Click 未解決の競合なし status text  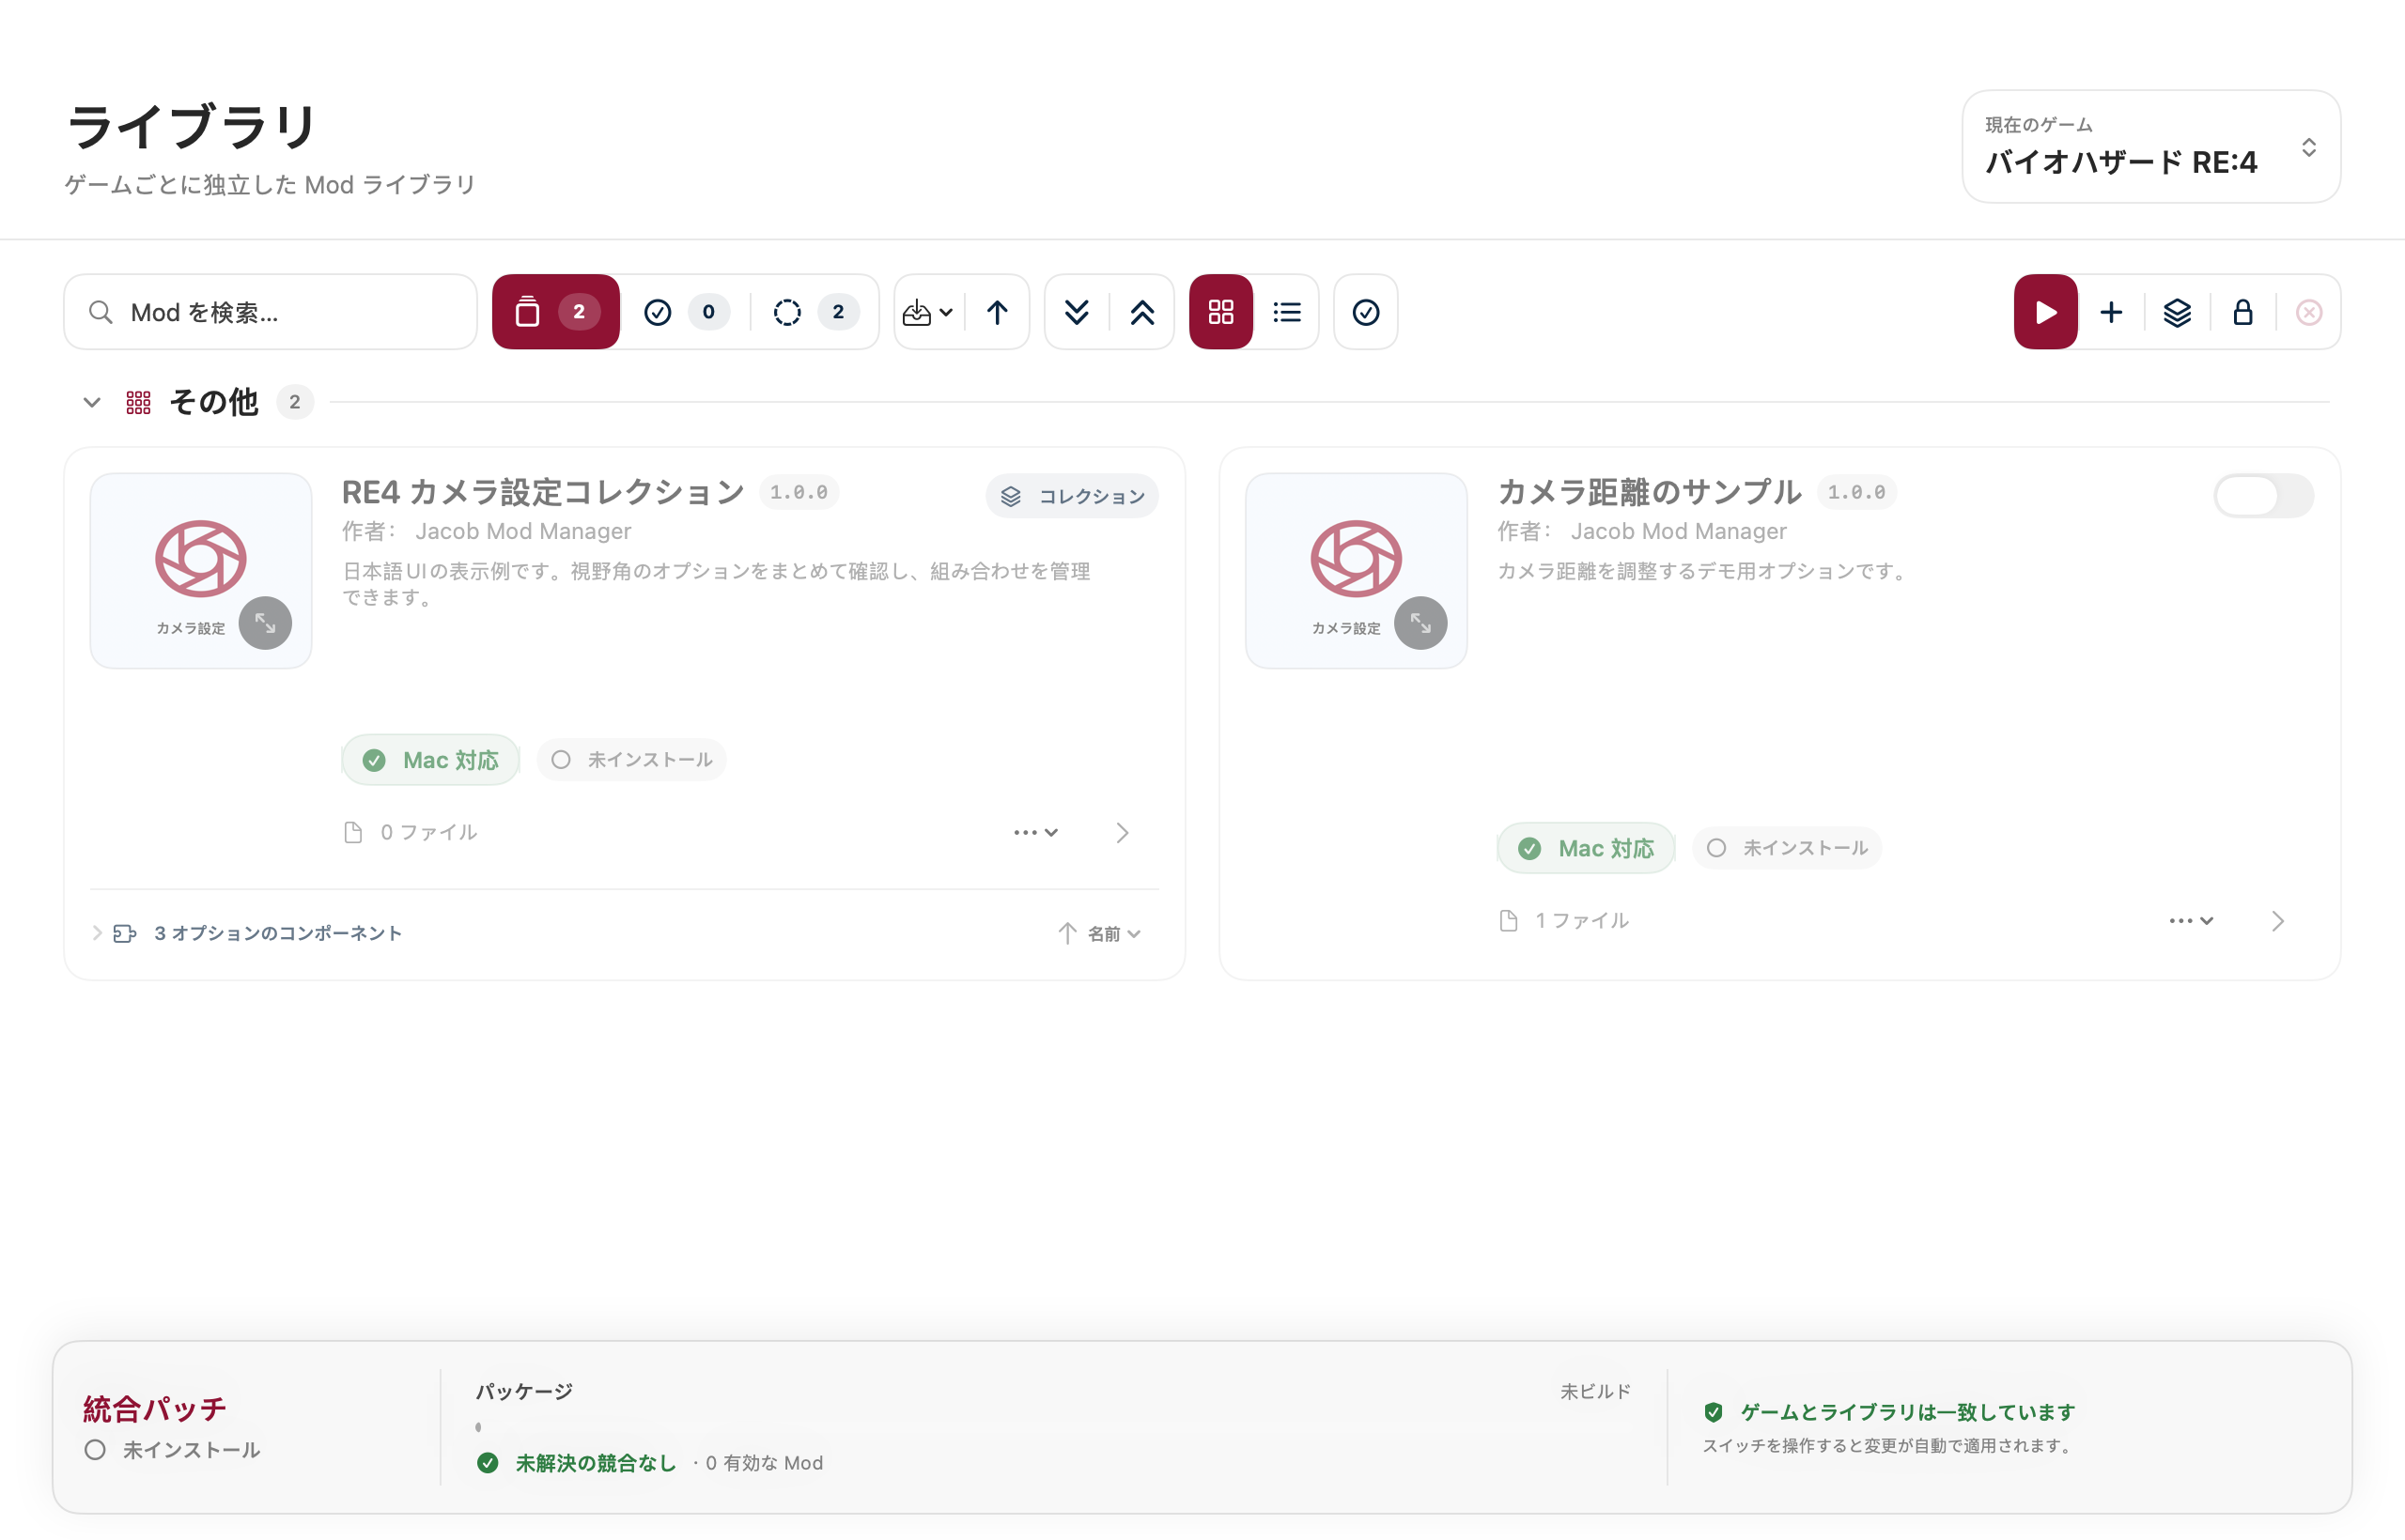pos(596,1463)
